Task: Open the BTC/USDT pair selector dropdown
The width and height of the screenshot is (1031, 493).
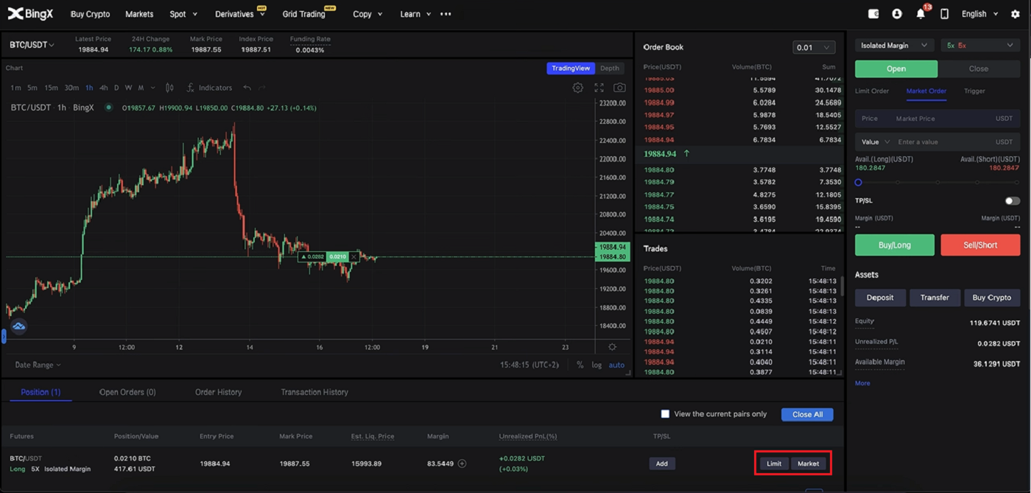Action: pos(31,44)
